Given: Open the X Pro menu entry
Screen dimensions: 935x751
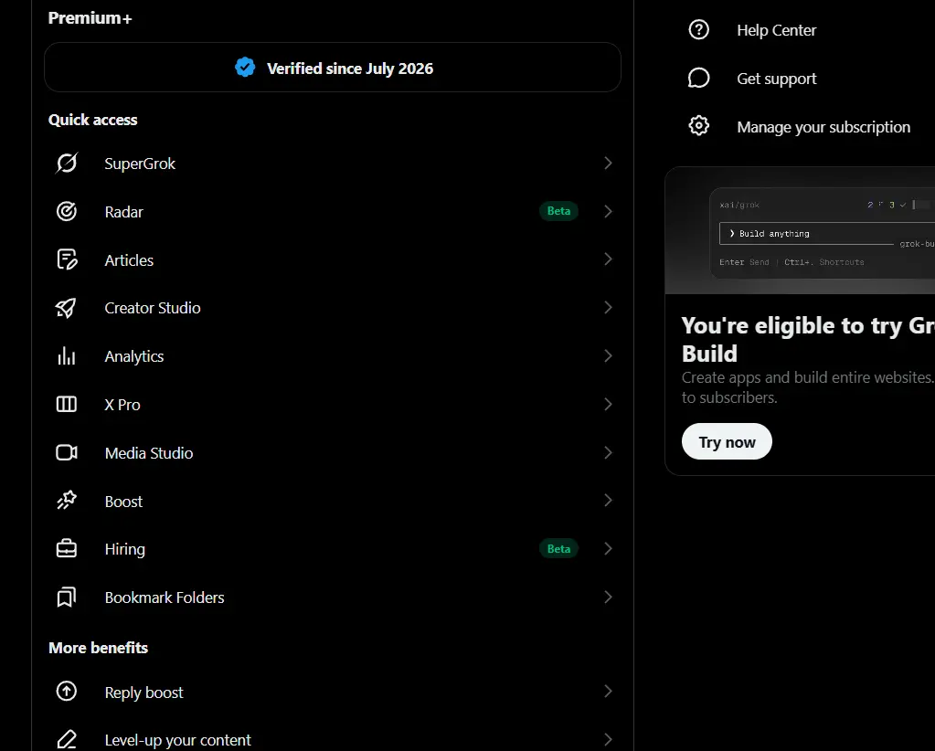Looking at the screenshot, I should tap(333, 404).
